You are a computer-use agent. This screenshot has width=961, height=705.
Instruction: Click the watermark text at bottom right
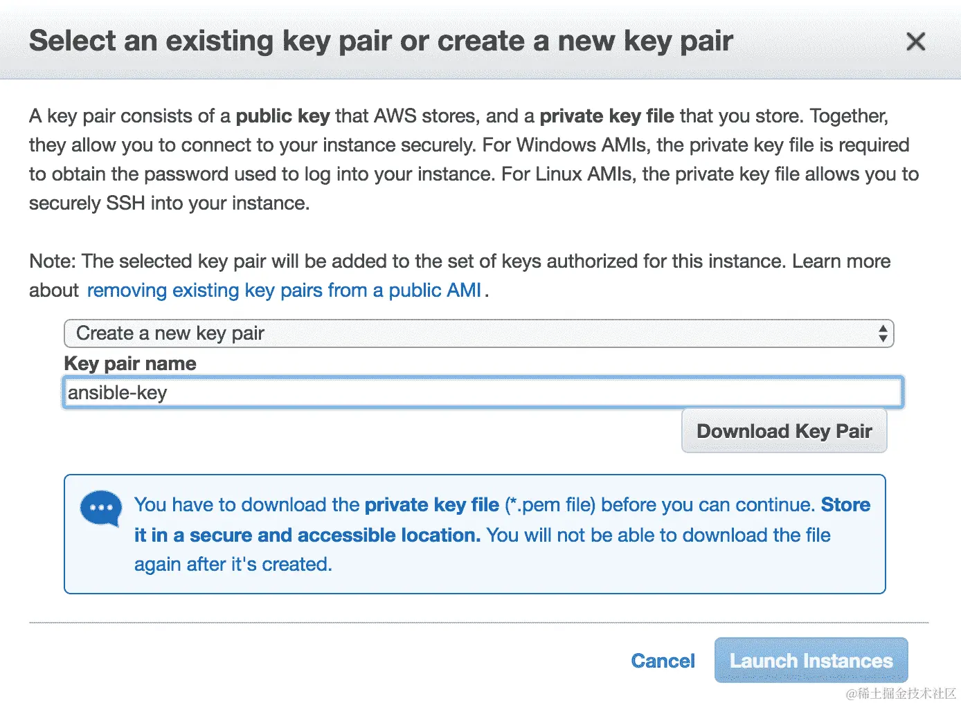tap(901, 693)
